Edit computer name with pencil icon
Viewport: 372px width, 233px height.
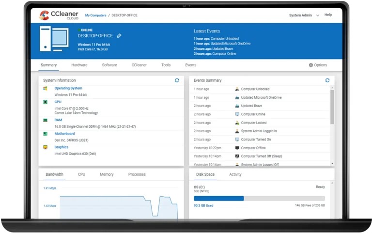(x=119, y=36)
